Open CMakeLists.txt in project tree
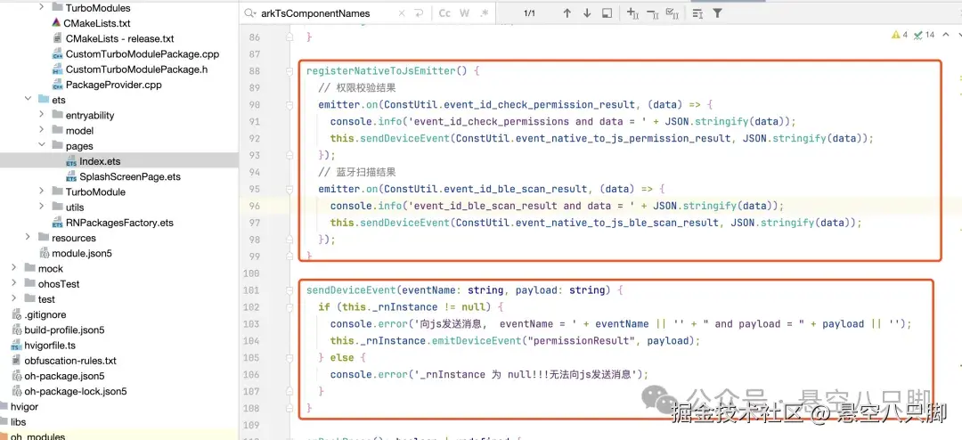Image resolution: width=962 pixels, height=440 pixels. pyautogui.click(x=97, y=23)
